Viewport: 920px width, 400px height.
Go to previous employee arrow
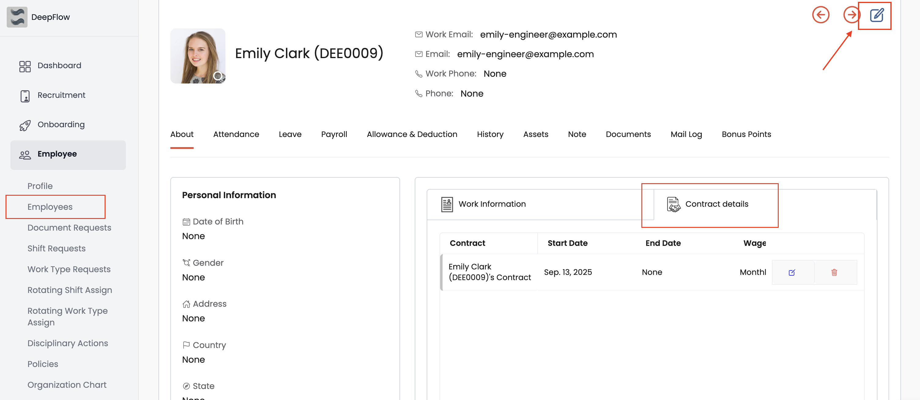tap(820, 15)
